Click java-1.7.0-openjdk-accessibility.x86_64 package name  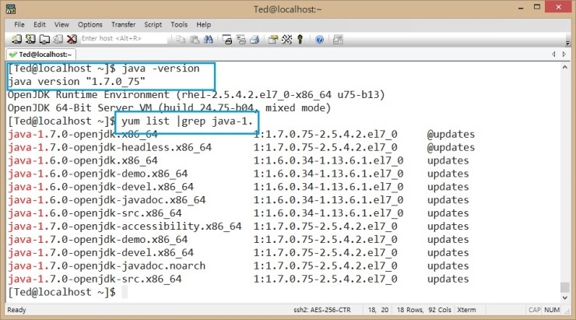tap(125, 227)
